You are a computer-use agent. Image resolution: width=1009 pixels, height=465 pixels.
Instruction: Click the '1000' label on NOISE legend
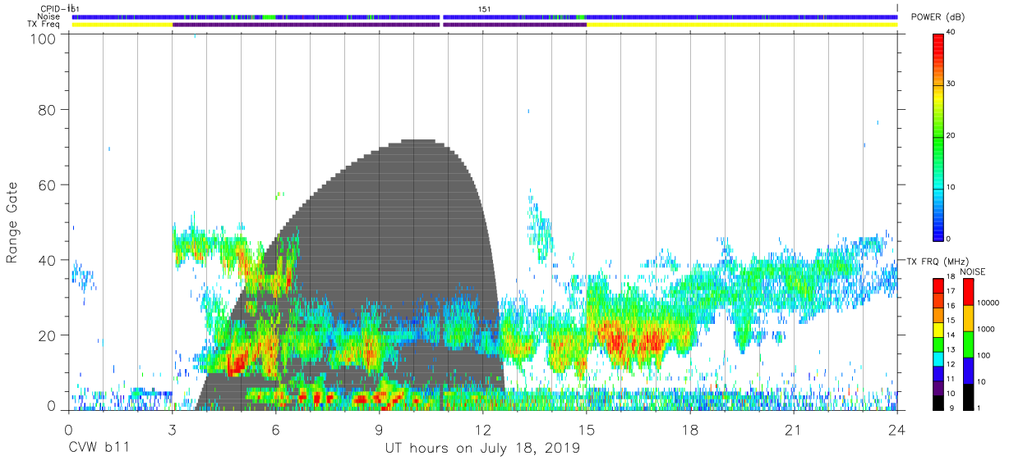click(986, 330)
